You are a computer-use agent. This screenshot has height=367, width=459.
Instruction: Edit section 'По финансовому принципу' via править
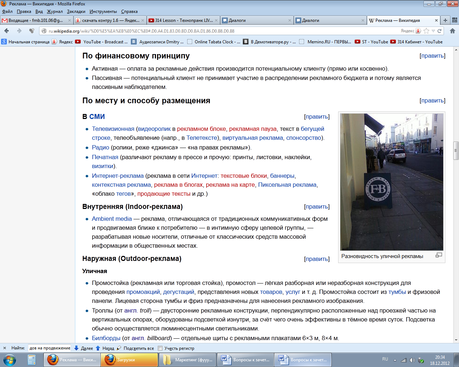[432, 56]
